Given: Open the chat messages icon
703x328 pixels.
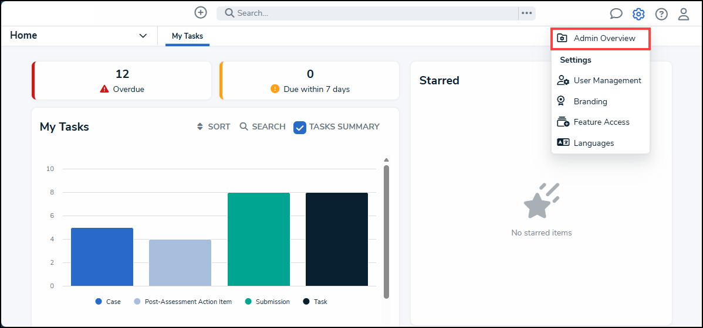Looking at the screenshot, I should 616,14.
